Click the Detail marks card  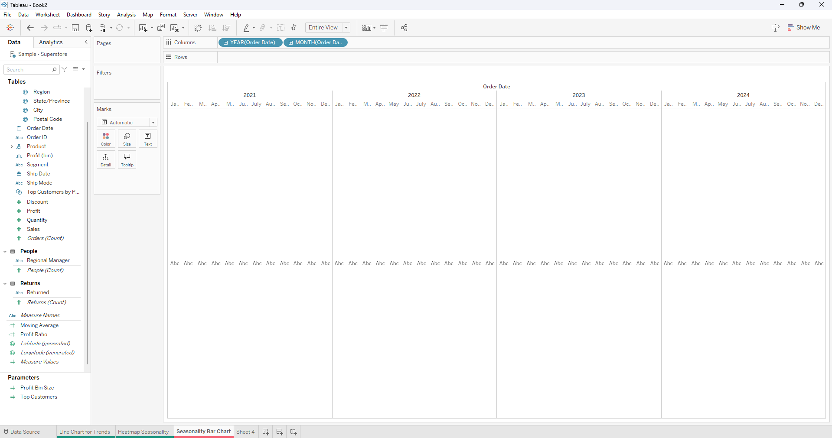pos(106,159)
